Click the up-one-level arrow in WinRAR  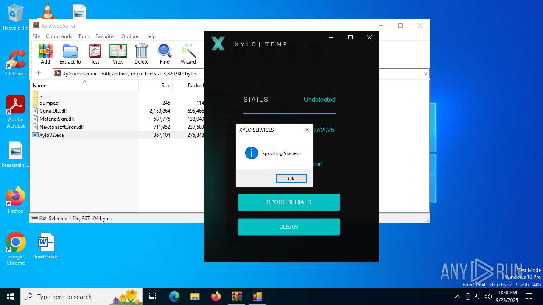(x=39, y=73)
